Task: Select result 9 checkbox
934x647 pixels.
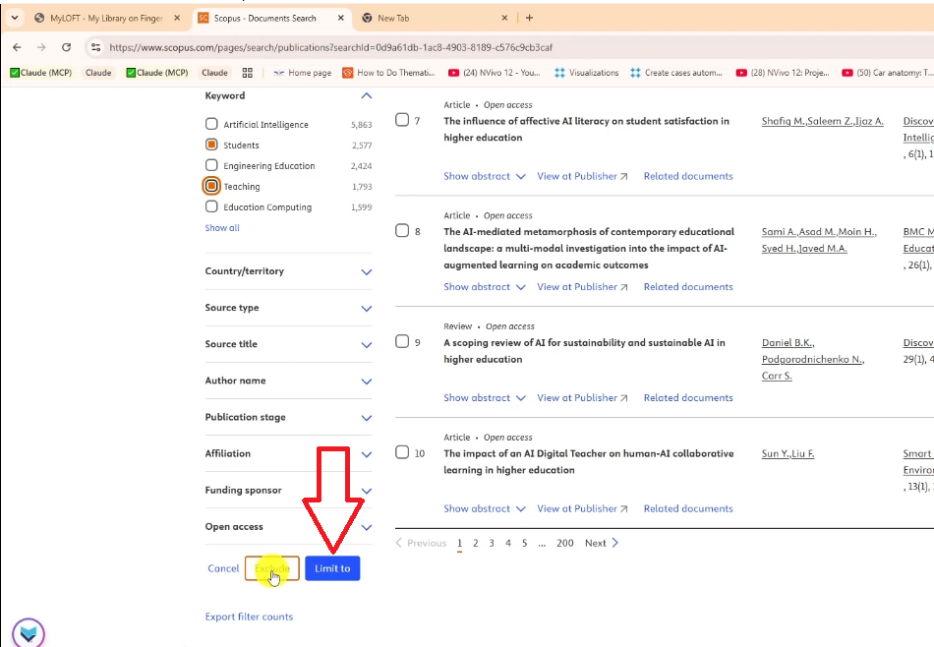Action: pyautogui.click(x=402, y=341)
